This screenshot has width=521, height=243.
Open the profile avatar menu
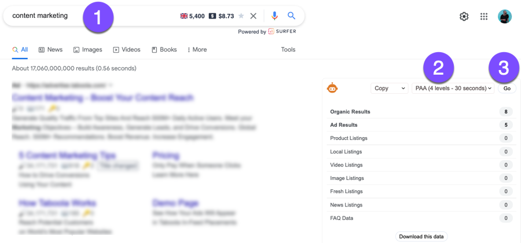[504, 17]
